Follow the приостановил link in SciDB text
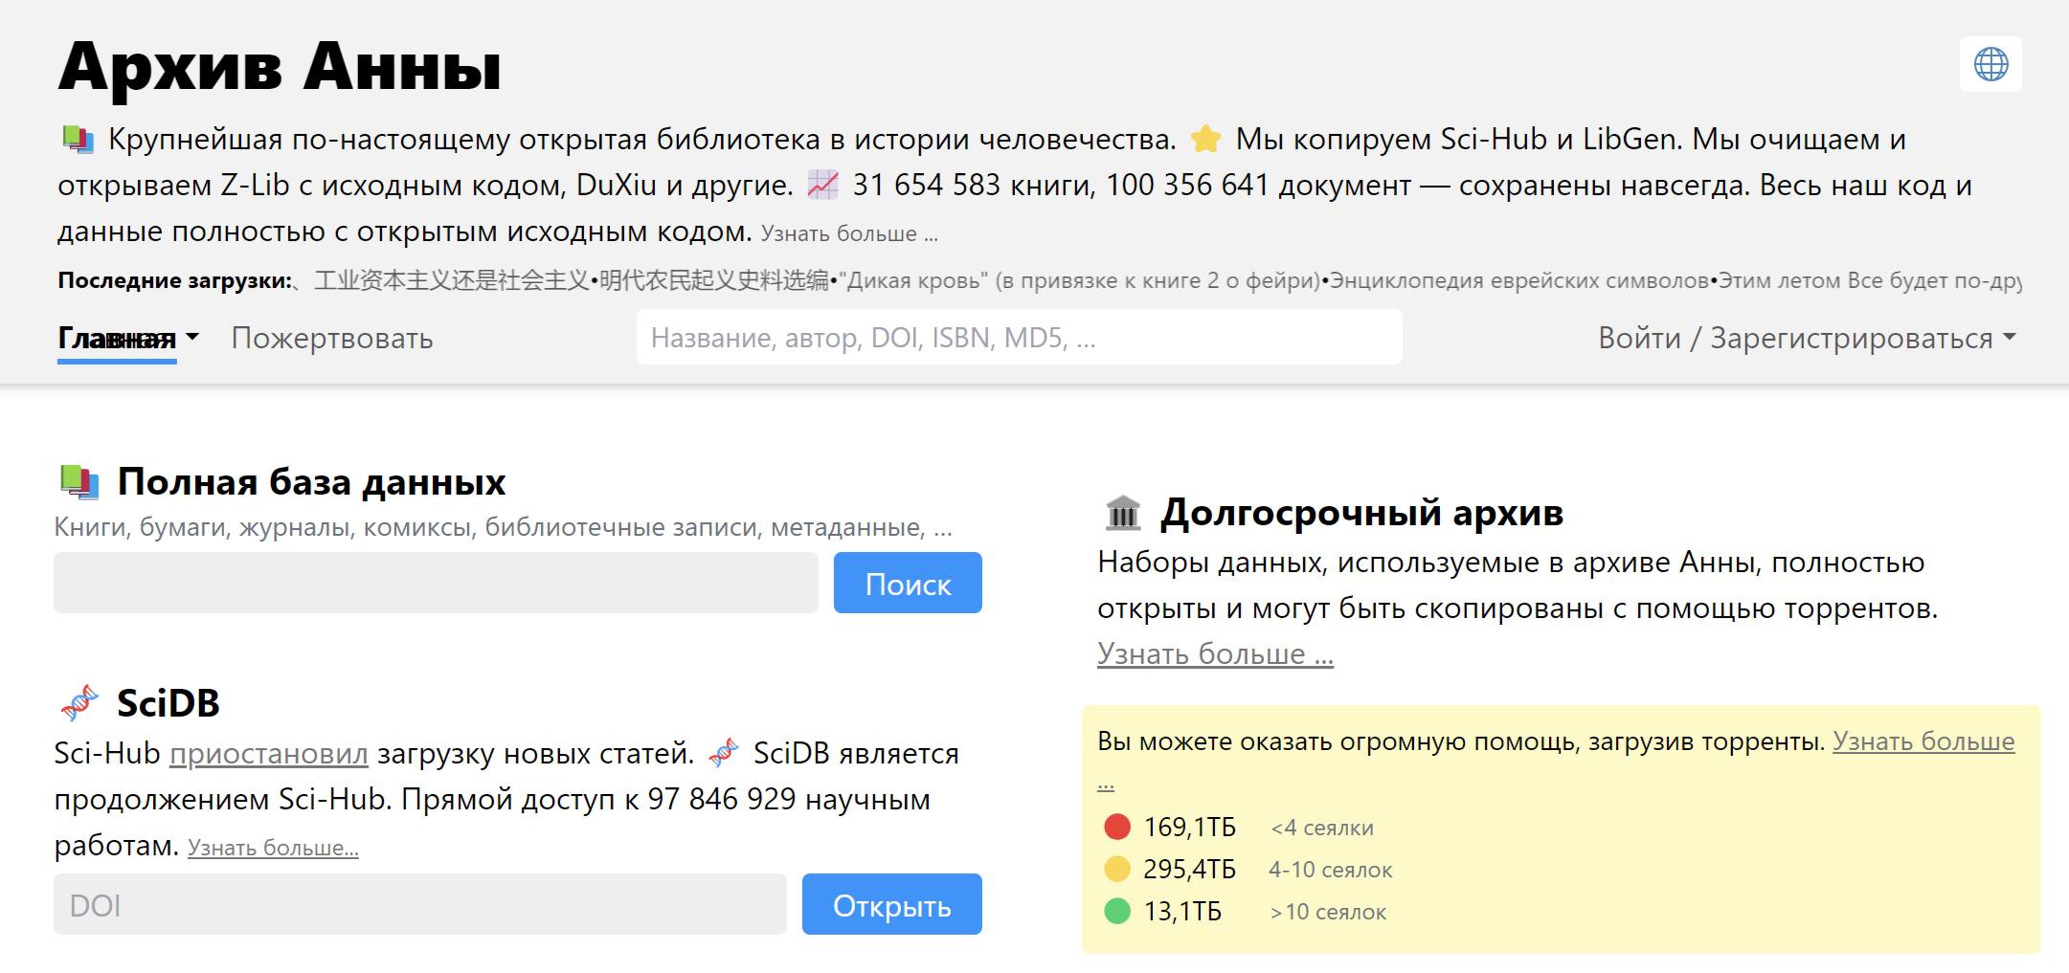2069x973 pixels. [268, 754]
